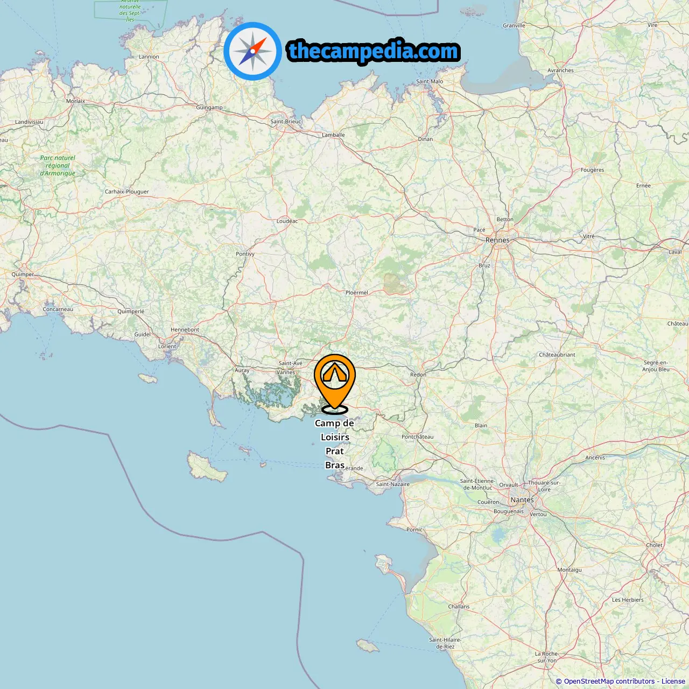Screen dimensions: 689x689
Task: Select the Rennes city label
Action: point(497,240)
